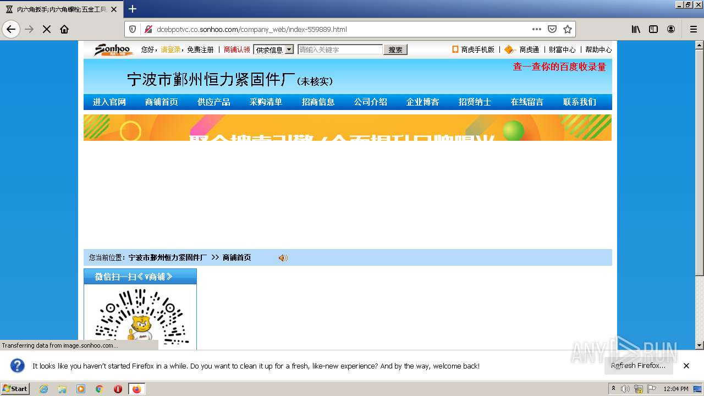704x396 pixels.
Task: Click the breadcrumb 商铺首页 link
Action: [x=237, y=257]
